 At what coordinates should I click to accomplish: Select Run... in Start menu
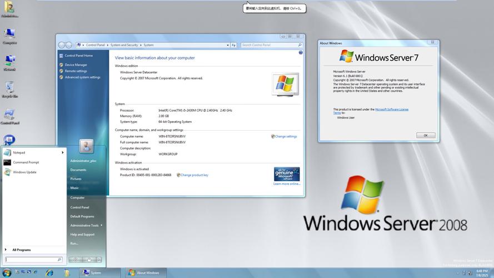74,244
